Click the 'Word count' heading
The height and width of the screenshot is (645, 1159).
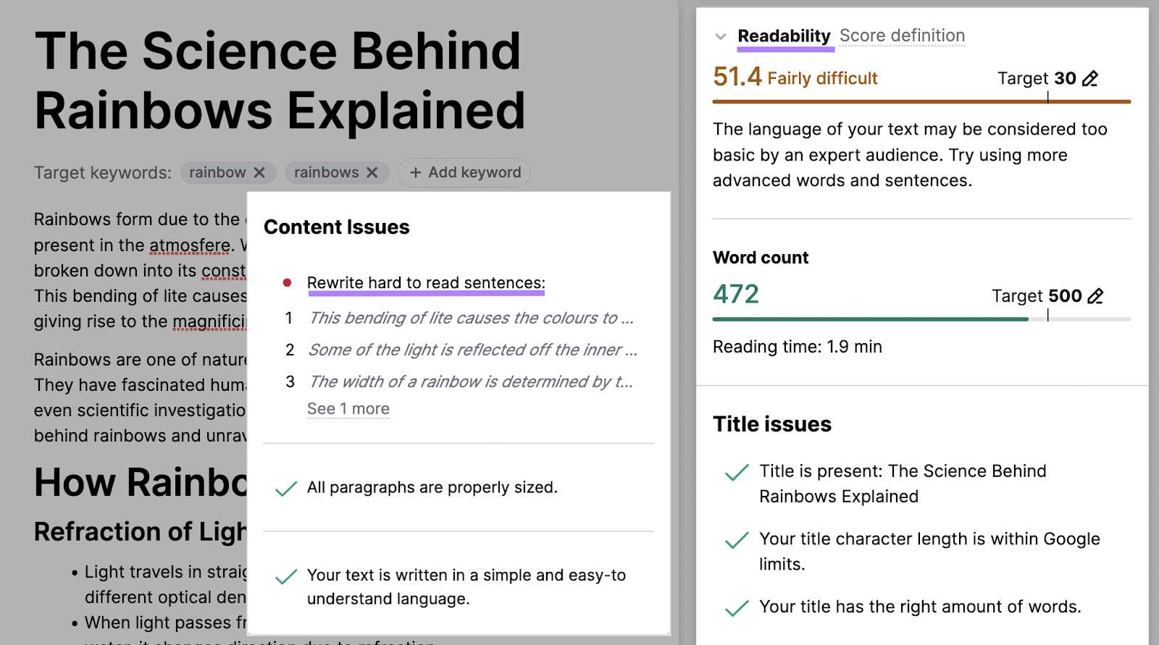pos(761,258)
